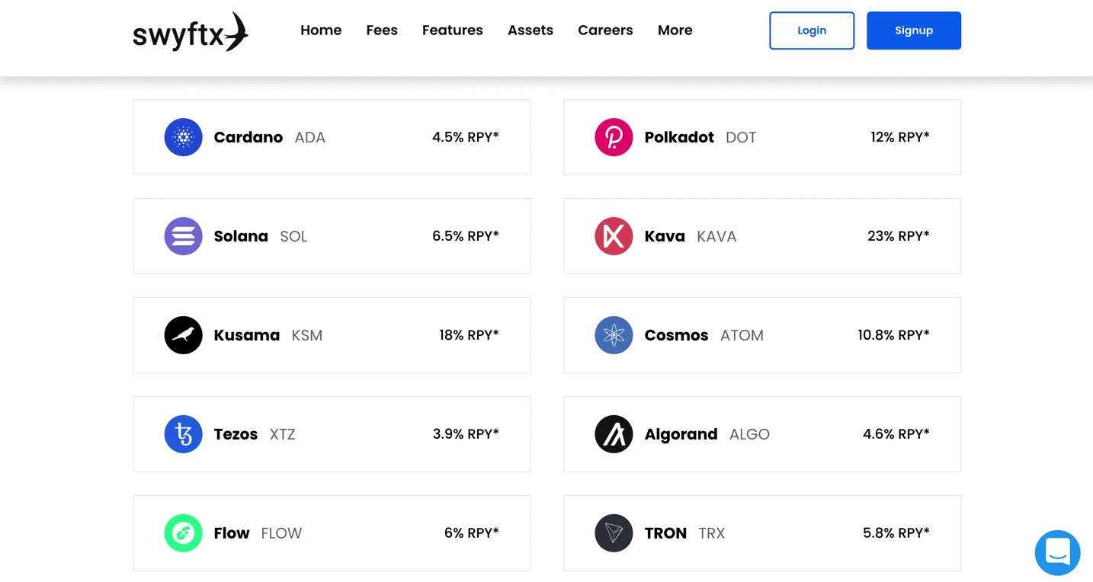
Task: Click the Polkadot DOT logo icon
Action: pos(614,137)
